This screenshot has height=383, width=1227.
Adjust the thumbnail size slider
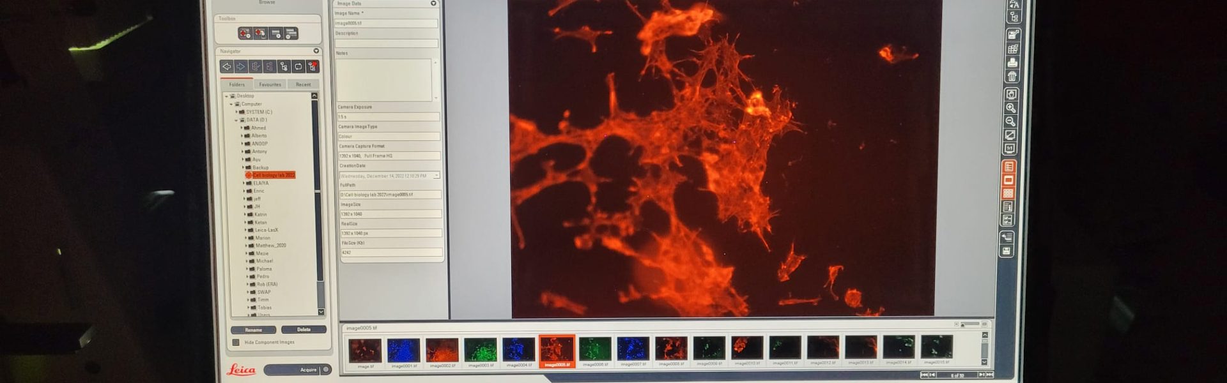(x=971, y=324)
